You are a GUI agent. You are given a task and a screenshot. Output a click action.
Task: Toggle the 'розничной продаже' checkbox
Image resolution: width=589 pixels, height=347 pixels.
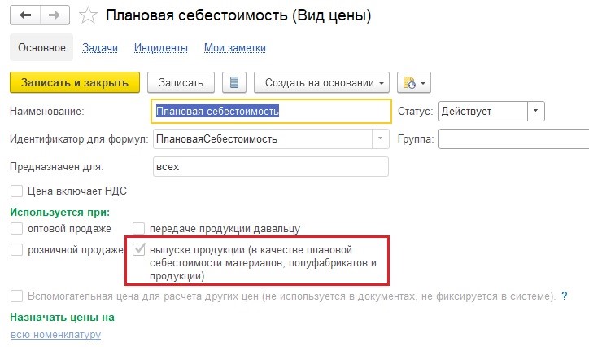click(16, 250)
